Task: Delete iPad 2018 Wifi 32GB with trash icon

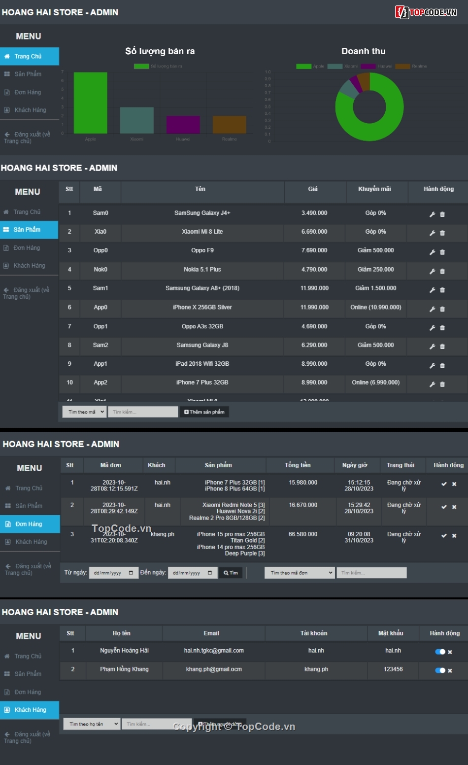Action: click(442, 366)
